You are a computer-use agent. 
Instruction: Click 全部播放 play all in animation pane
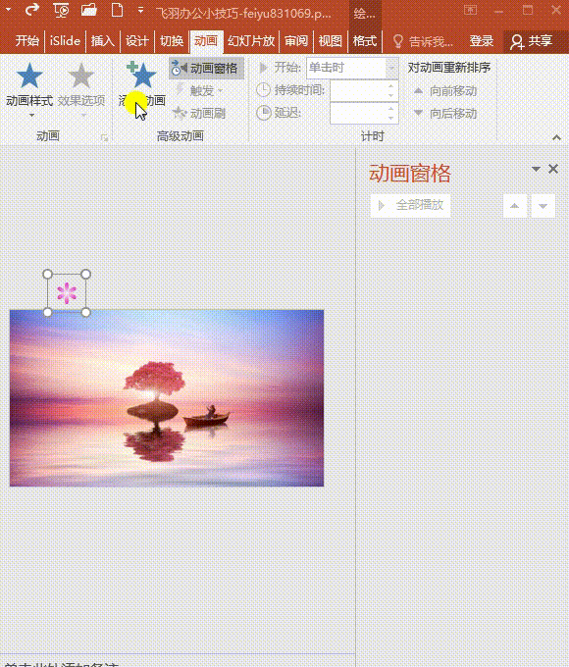(x=411, y=205)
